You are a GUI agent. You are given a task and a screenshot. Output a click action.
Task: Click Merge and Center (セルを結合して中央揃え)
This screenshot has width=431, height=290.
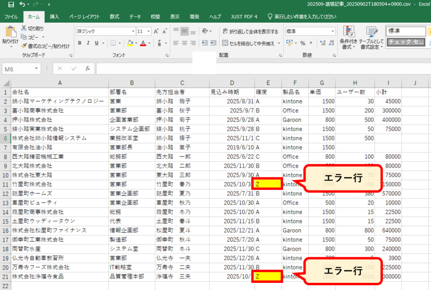click(x=248, y=43)
